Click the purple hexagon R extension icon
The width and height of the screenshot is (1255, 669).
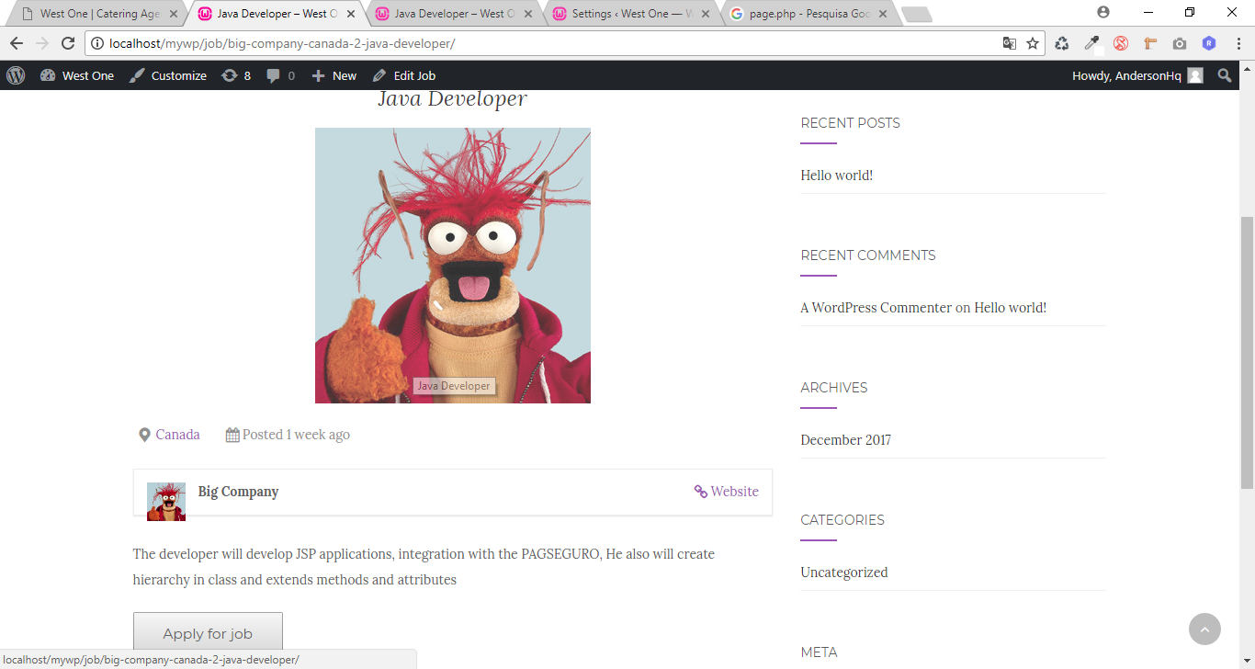[x=1209, y=43]
